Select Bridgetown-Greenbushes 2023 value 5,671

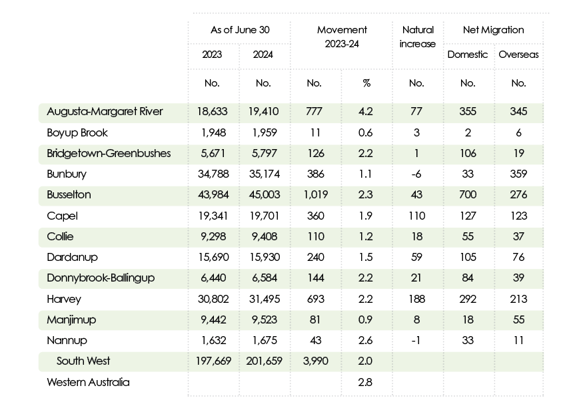(213, 153)
